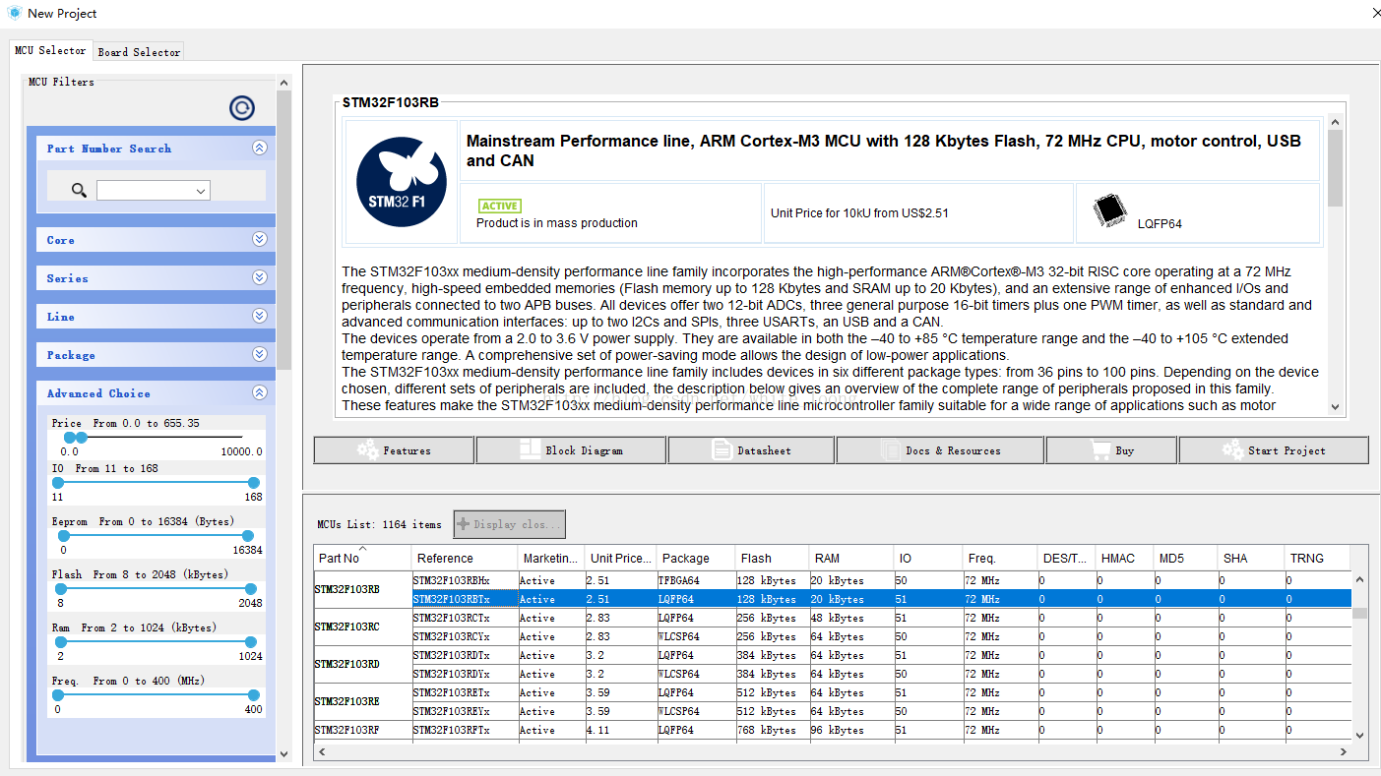Viewport: 1381px width, 776px height.
Task: Click the LQFP64 chip package icon
Action: [1109, 209]
